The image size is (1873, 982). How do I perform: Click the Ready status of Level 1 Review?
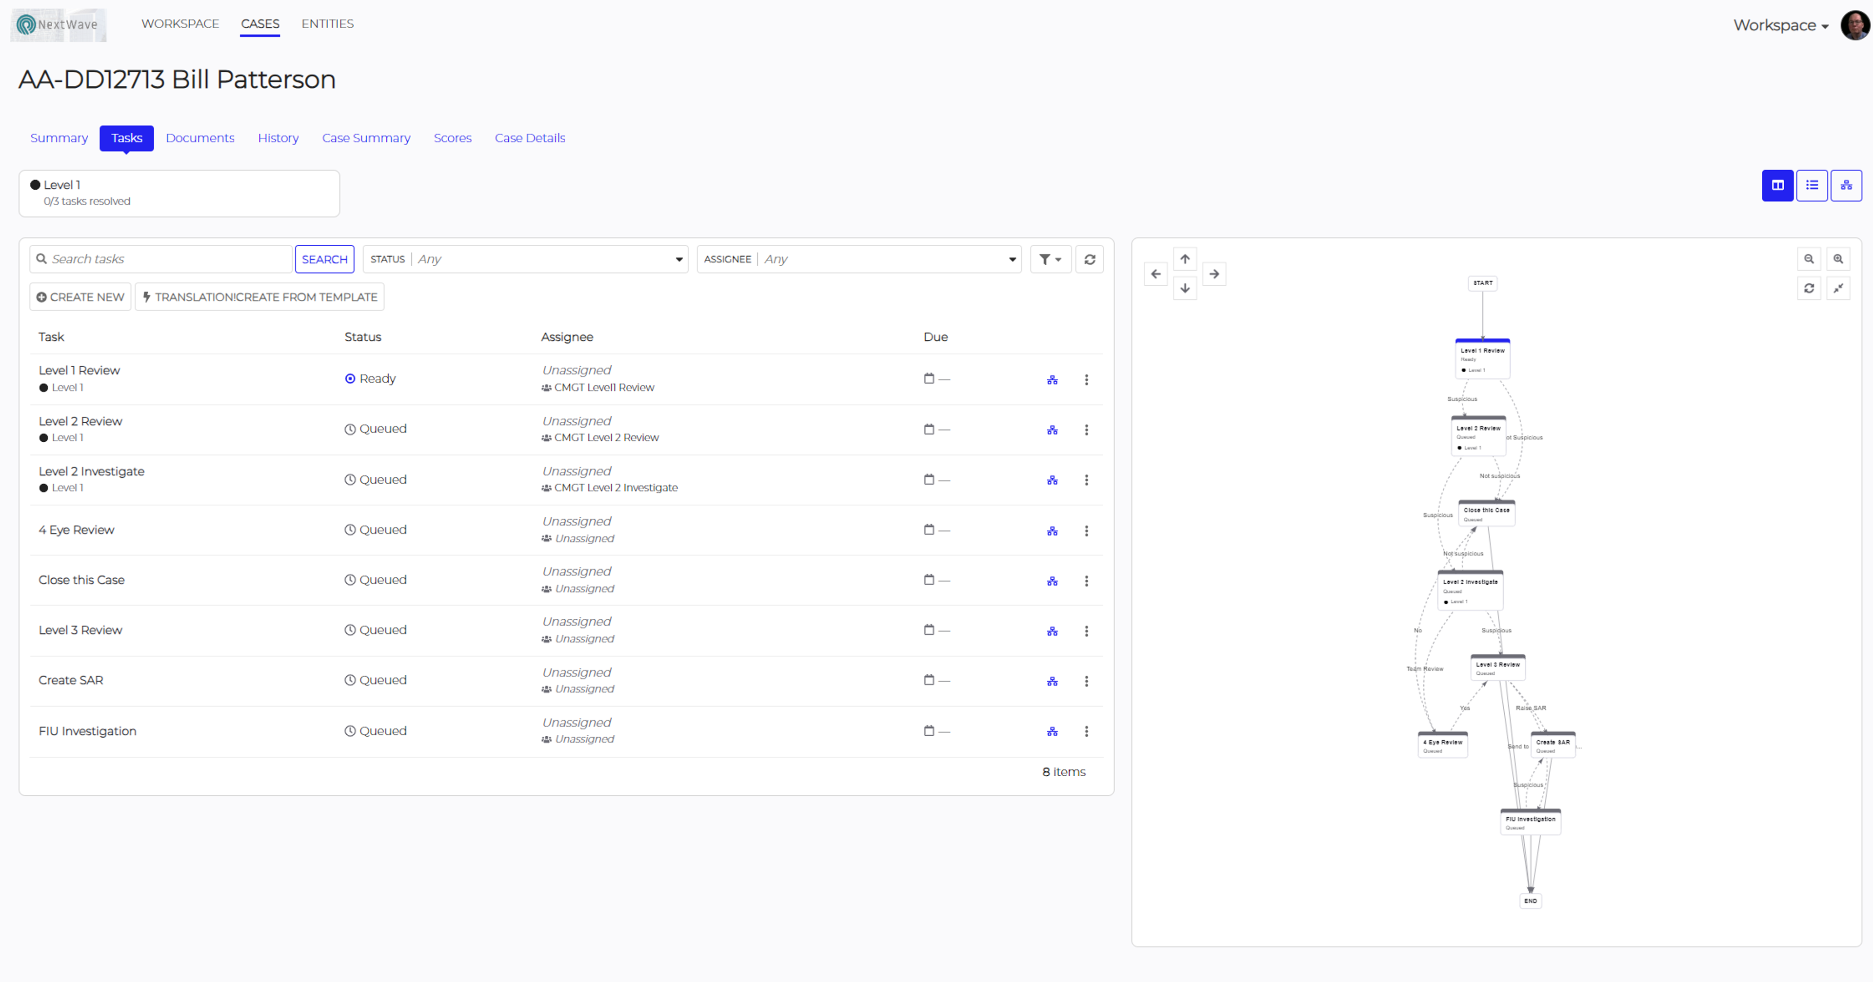click(370, 379)
